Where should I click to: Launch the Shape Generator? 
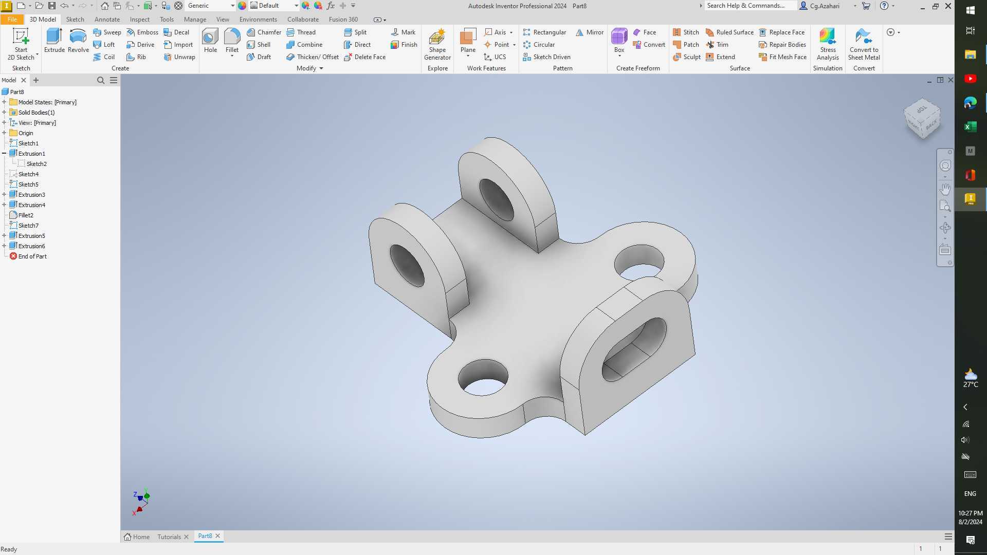[437, 44]
